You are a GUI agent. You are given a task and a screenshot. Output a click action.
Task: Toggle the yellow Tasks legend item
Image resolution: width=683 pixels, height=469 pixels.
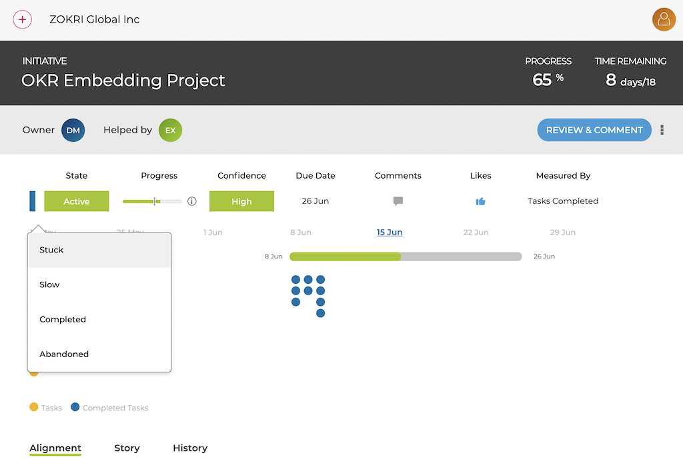46,408
